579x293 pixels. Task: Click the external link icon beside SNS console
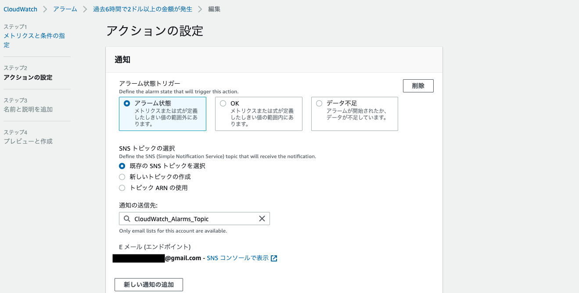(x=274, y=258)
